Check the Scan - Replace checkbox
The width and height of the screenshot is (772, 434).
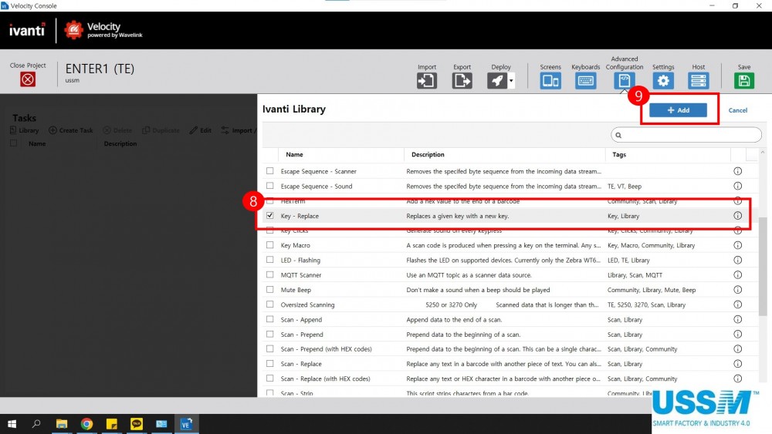pos(269,363)
